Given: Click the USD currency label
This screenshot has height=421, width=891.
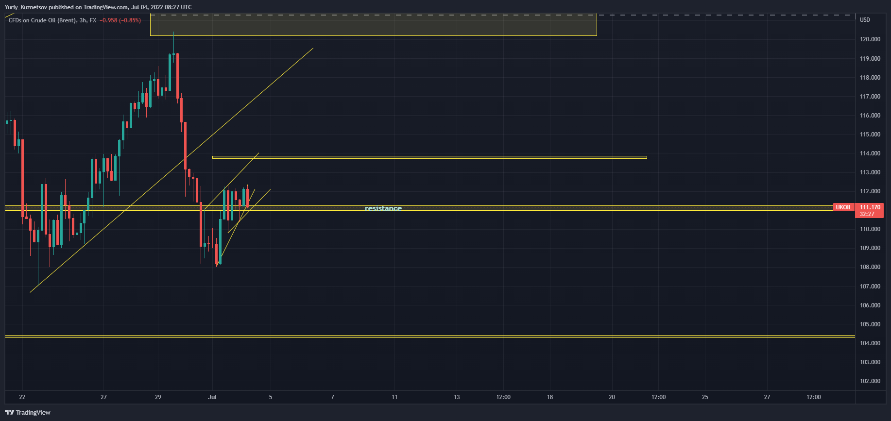Looking at the screenshot, I should (x=865, y=20).
